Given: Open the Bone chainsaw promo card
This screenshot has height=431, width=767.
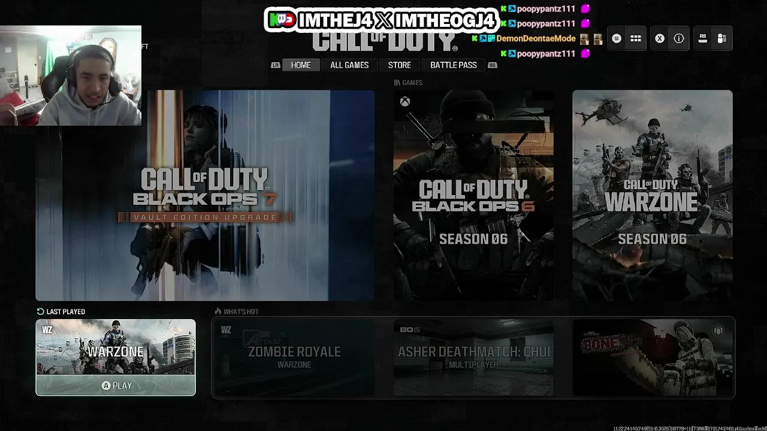Looking at the screenshot, I should (x=652, y=357).
